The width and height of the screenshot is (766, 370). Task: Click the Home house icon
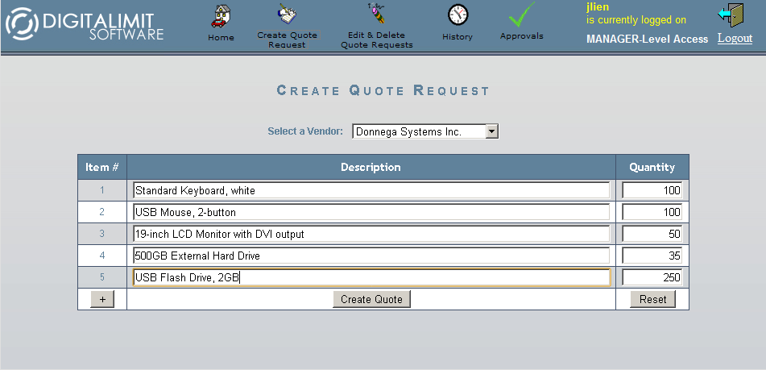(221, 16)
